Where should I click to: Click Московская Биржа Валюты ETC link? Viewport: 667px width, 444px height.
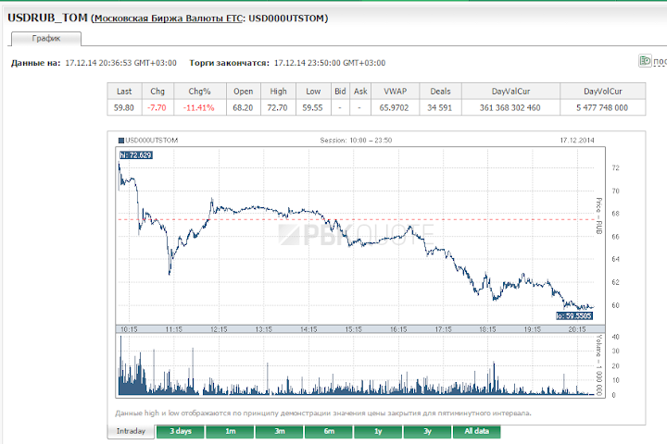168,18
